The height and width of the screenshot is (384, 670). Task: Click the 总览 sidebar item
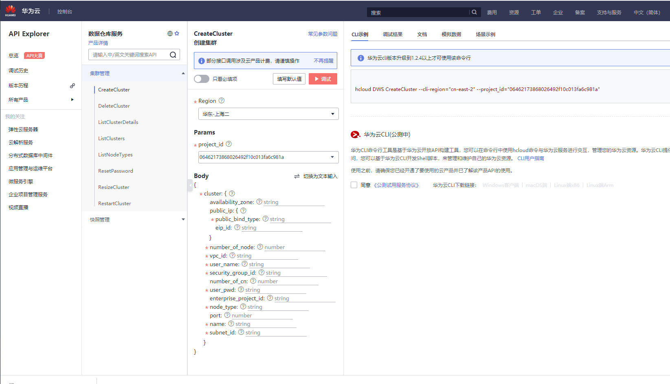[x=13, y=56]
